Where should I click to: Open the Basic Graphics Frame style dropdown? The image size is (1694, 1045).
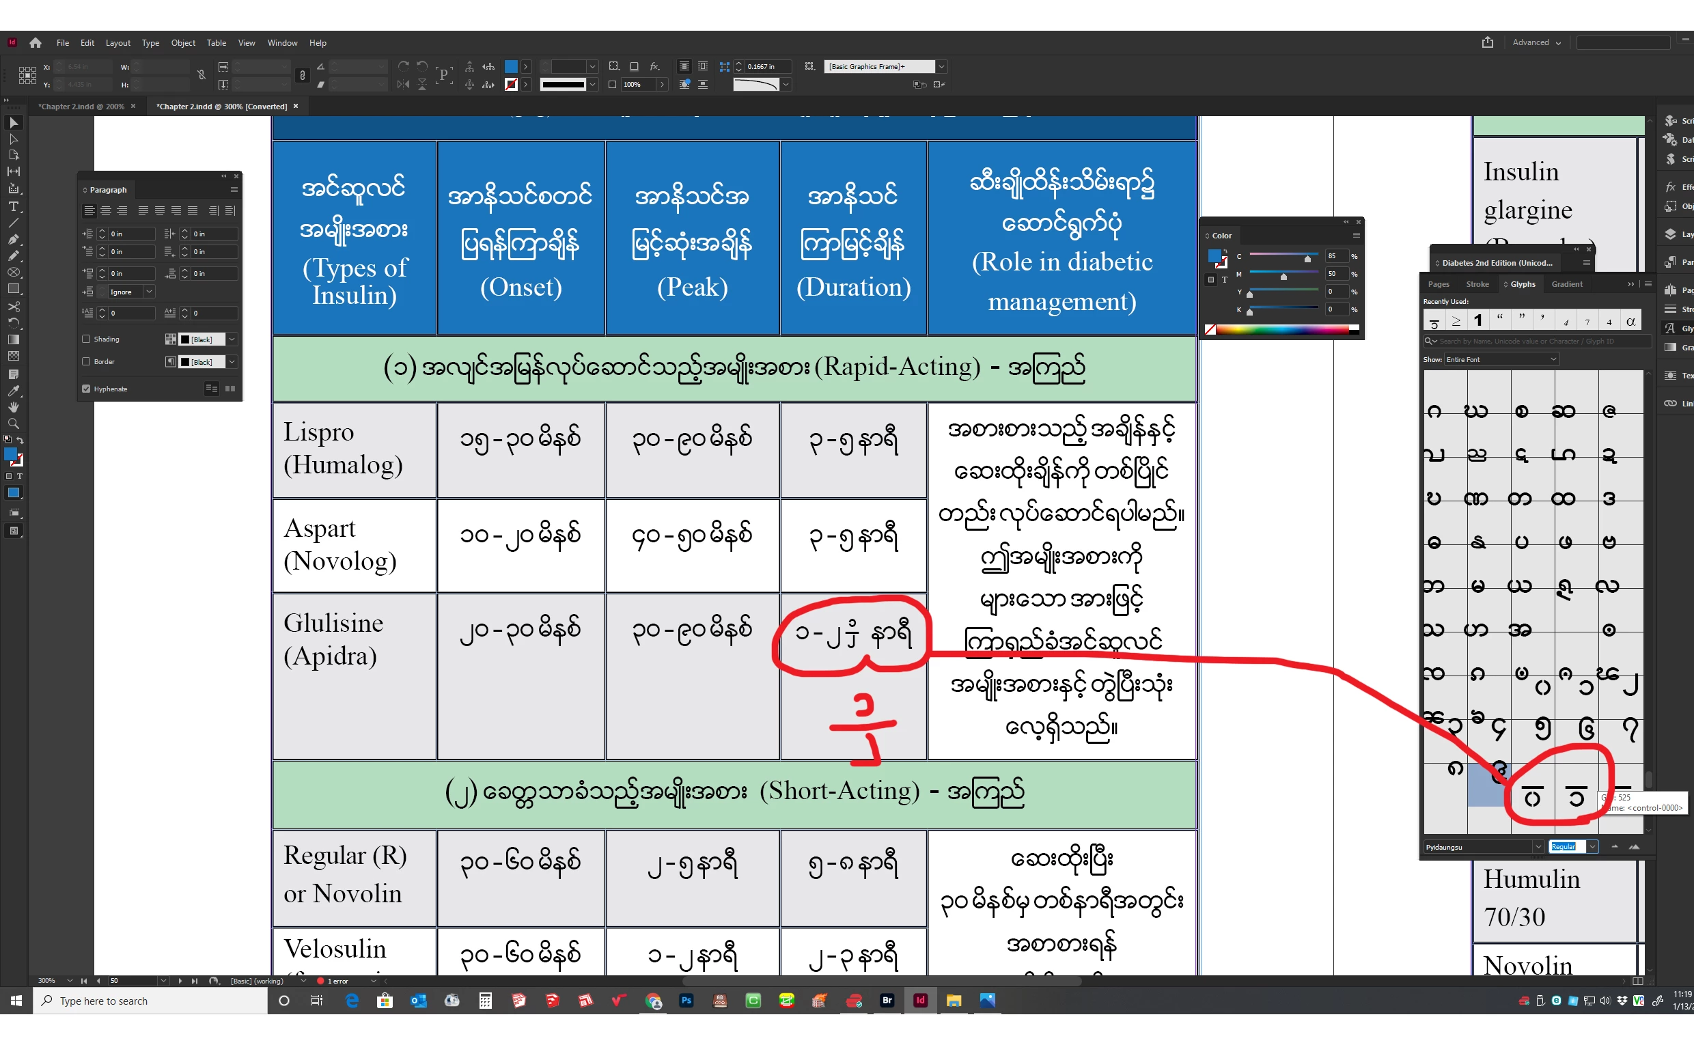941,66
